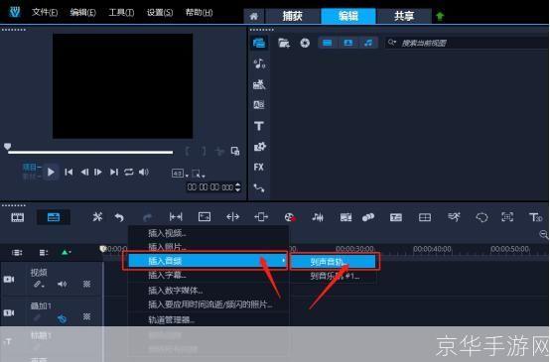Choose 到声音轨 in the submenu
This screenshot has height=362, width=550.
click(334, 262)
